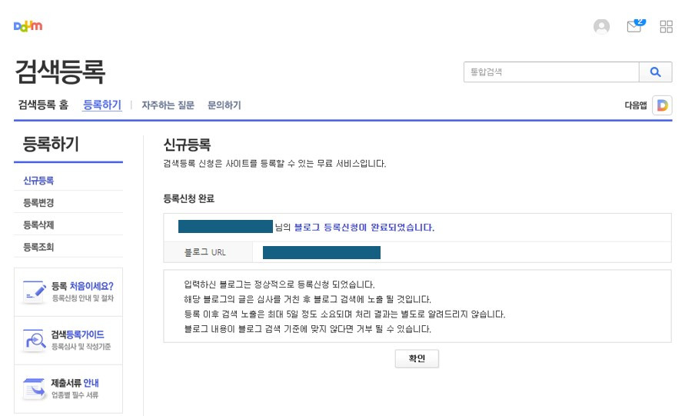Click the 등록신청 완료 heading

pyautogui.click(x=188, y=198)
